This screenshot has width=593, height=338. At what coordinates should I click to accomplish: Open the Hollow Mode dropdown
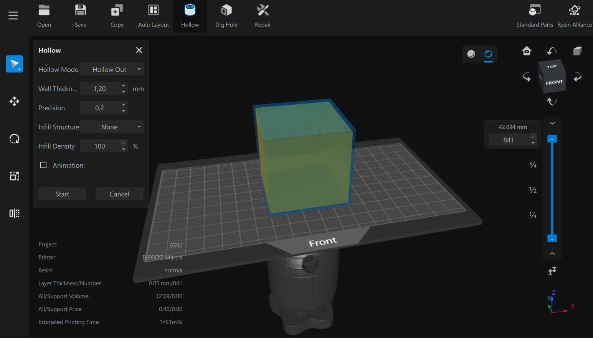pos(112,69)
